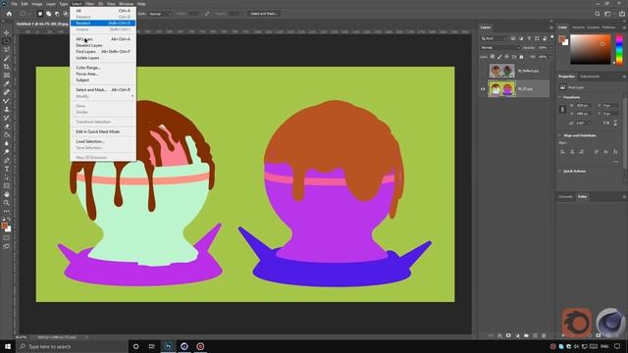Click the Add to selection mode icon
This screenshot has height=353, width=628.
tap(48, 14)
